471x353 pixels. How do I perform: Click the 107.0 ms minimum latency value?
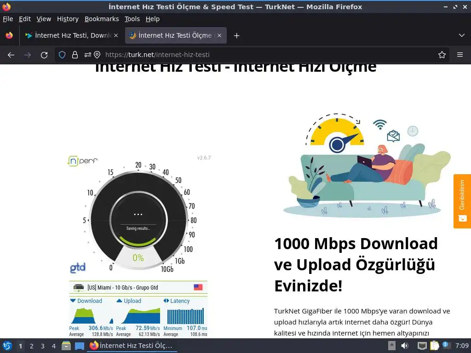197,328
